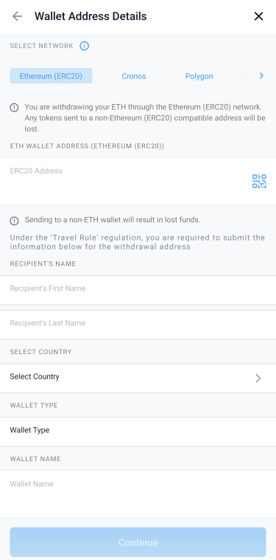Screen dimensions: 276x560
Task: Focus the Recipient's Last Name field
Action: (x=138, y=325)
